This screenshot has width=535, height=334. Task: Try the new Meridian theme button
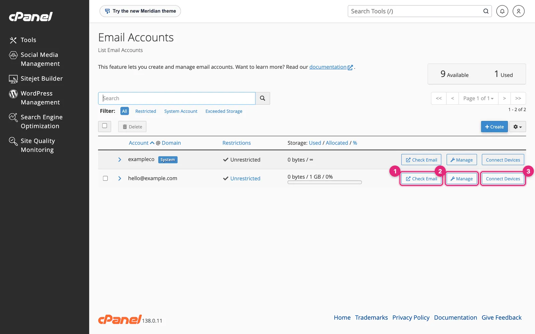tap(140, 11)
